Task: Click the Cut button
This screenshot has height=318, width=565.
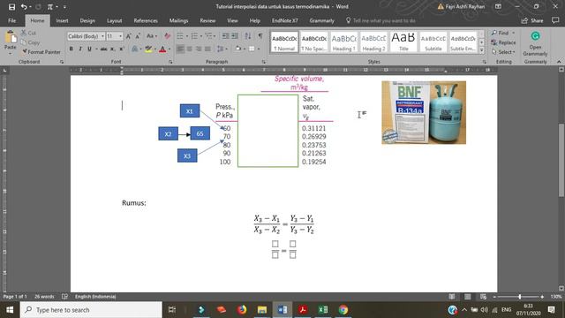Action: click(28, 33)
